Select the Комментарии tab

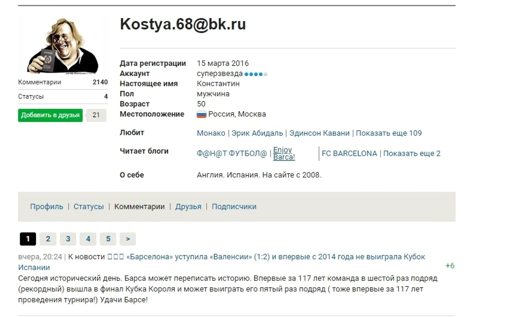(139, 206)
